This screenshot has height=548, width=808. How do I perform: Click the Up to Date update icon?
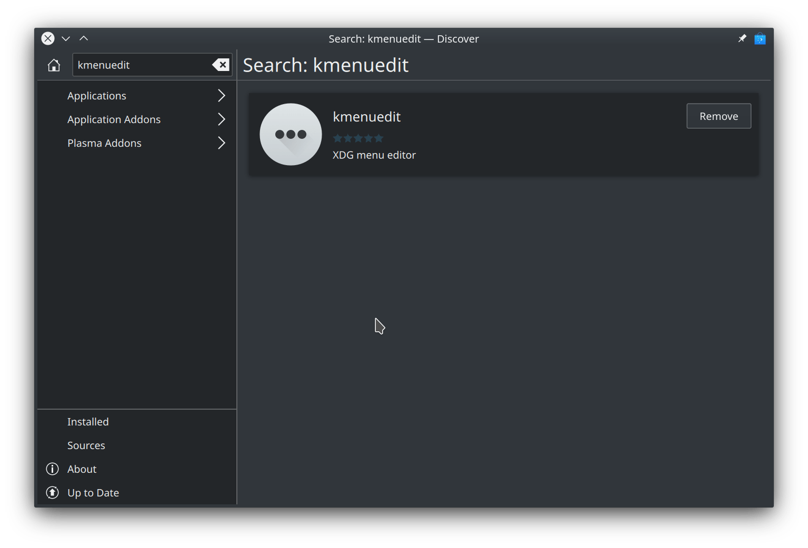point(53,492)
